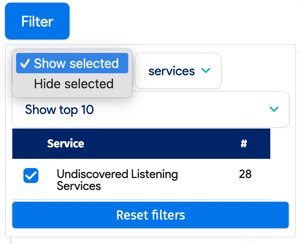The image size is (301, 244).
Task: Uncheck the Undiscovered Listening Services checkbox
Action: 31,176
